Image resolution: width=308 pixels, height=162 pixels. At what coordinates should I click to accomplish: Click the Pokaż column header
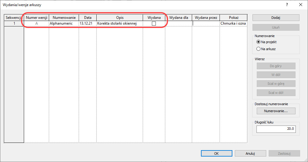pyautogui.click(x=233, y=18)
